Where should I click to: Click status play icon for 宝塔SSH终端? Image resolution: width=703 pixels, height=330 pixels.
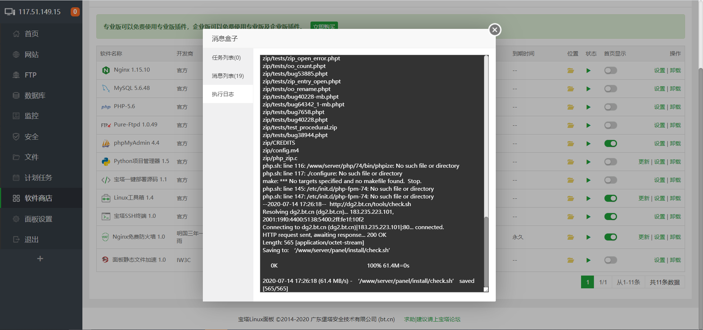click(588, 217)
